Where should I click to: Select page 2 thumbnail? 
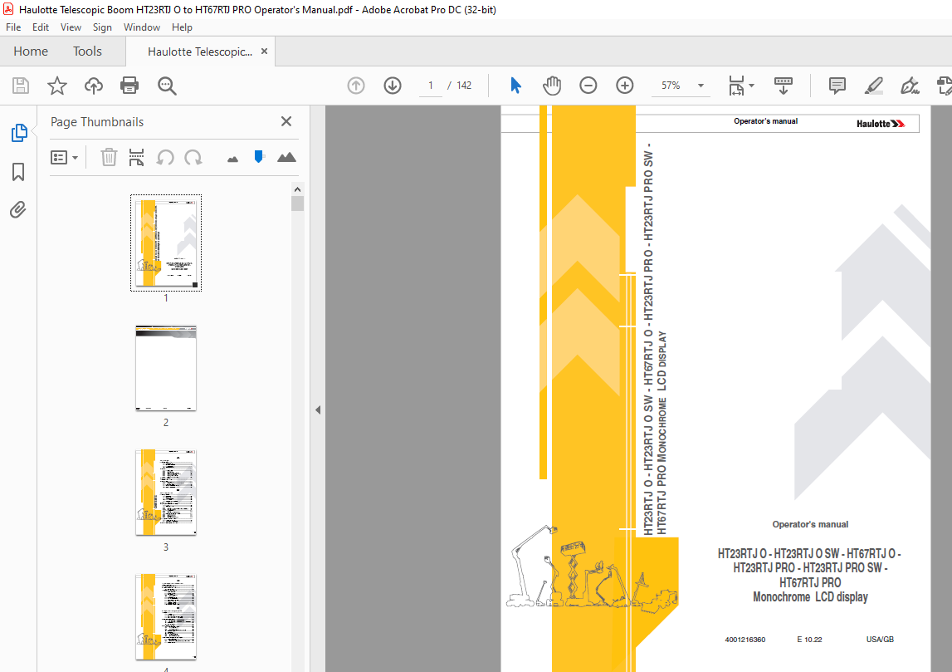pyautogui.click(x=166, y=368)
